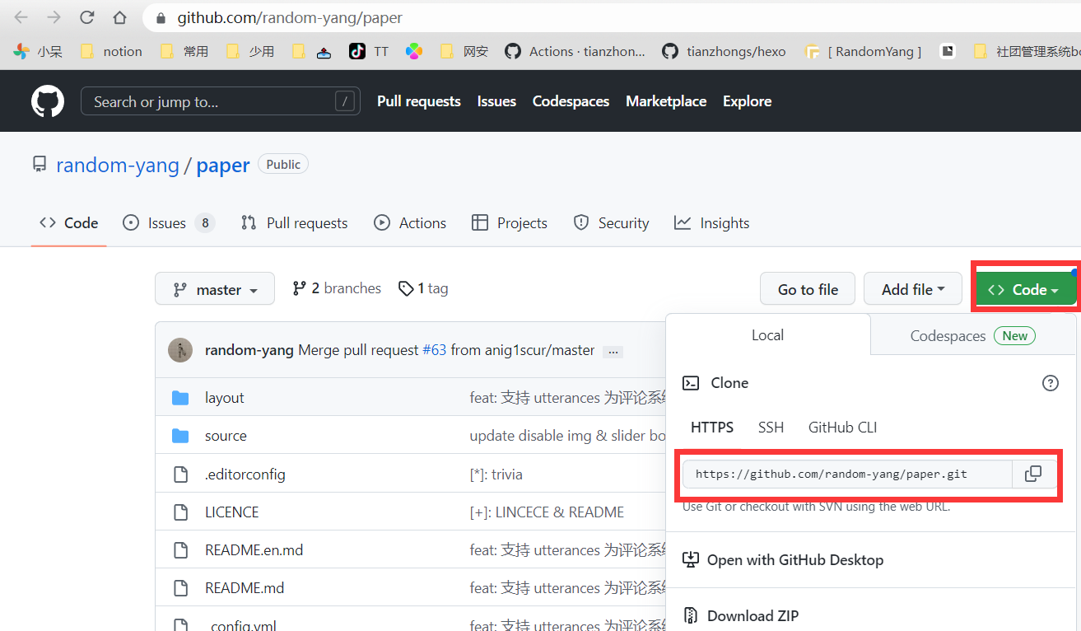Click the Go to file button
The image size is (1081, 631).
(807, 290)
